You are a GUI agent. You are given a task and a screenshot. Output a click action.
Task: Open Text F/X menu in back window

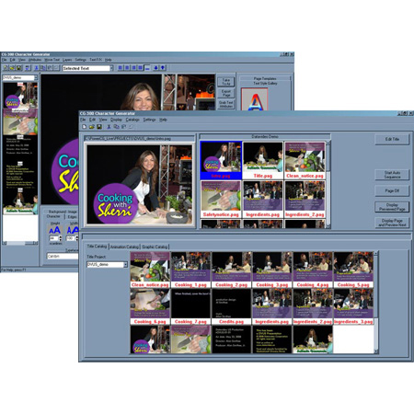(x=96, y=60)
